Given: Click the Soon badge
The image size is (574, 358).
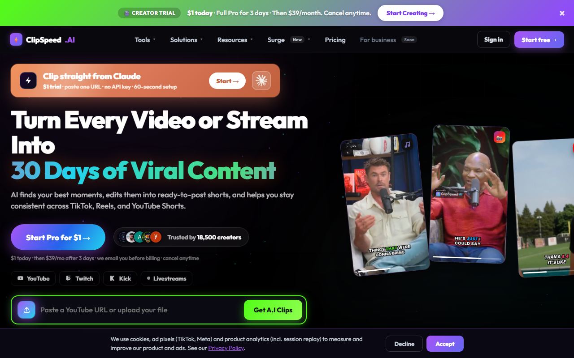Looking at the screenshot, I should 409,39.
